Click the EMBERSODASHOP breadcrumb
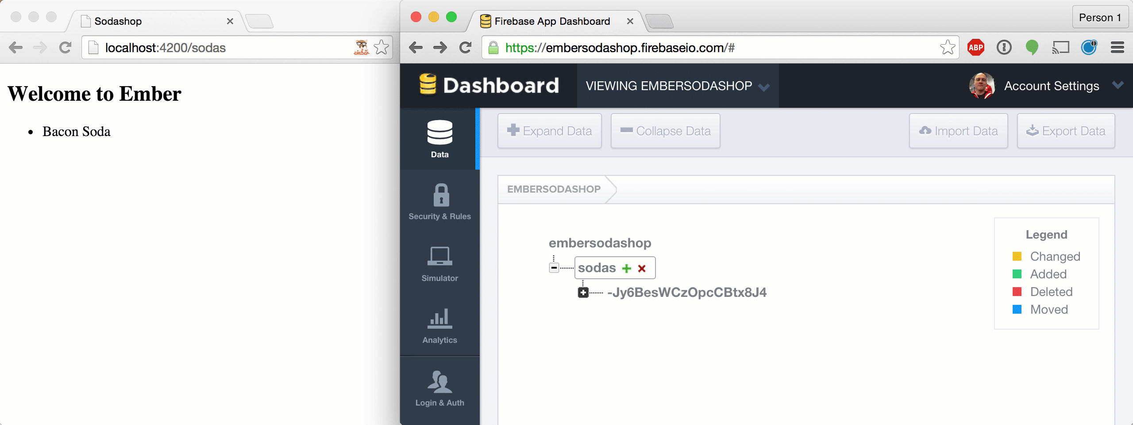 [554, 189]
